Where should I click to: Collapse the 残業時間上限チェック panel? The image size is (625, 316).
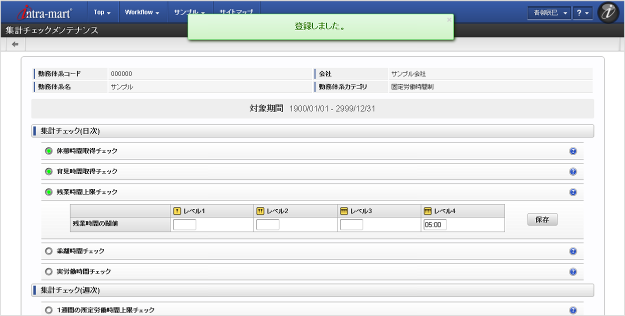pyautogui.click(x=312, y=192)
